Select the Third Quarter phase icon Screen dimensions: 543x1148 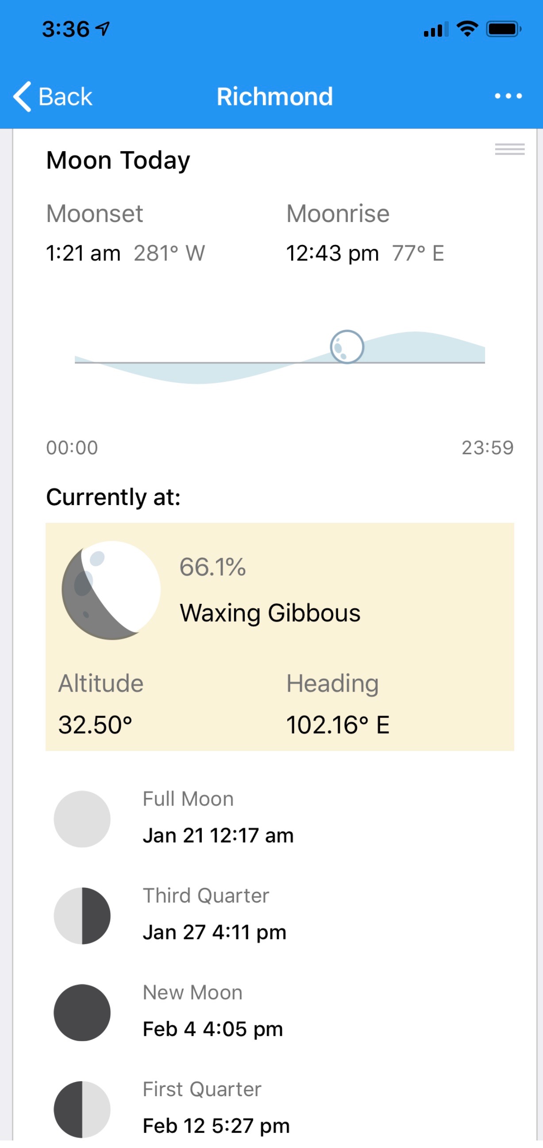[x=82, y=915]
